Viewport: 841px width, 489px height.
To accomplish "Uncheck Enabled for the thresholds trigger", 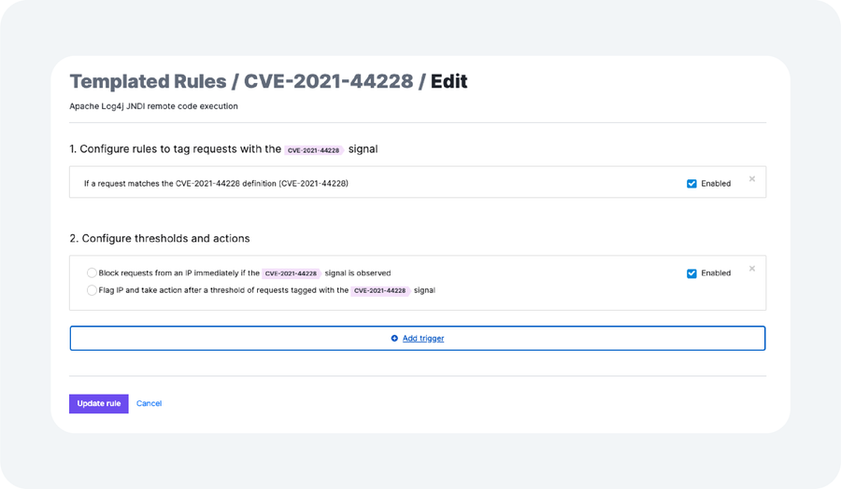I will click(691, 273).
